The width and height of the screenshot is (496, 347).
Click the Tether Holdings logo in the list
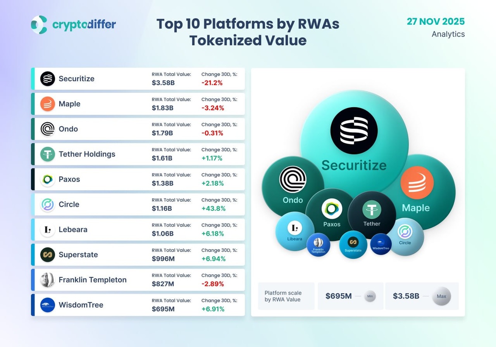[48, 154]
